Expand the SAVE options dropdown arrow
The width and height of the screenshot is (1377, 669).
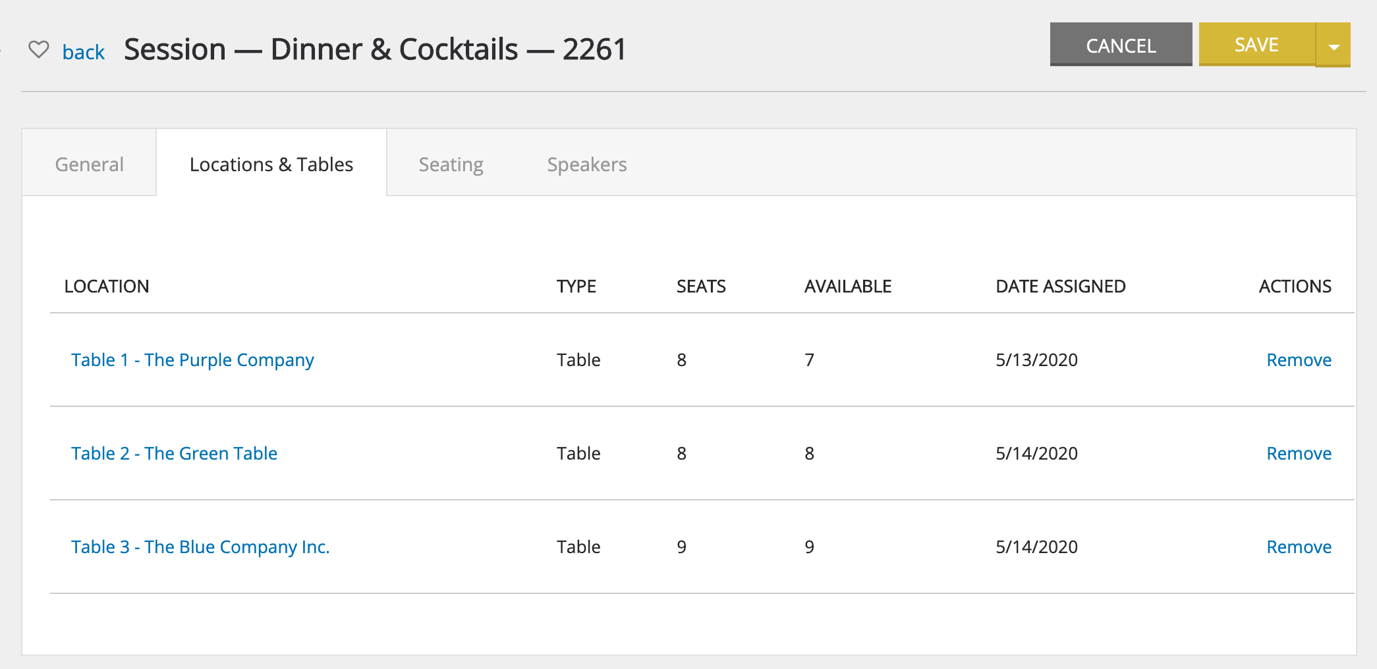1334,46
